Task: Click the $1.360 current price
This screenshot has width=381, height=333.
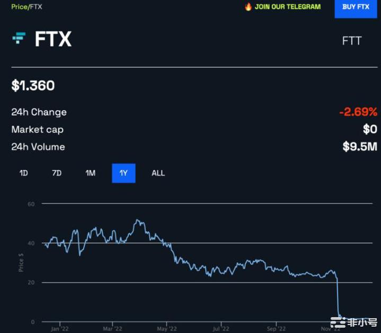Action: click(x=33, y=85)
